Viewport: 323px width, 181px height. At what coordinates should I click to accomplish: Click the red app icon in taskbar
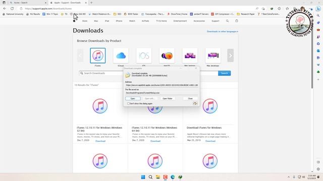(x=165, y=177)
